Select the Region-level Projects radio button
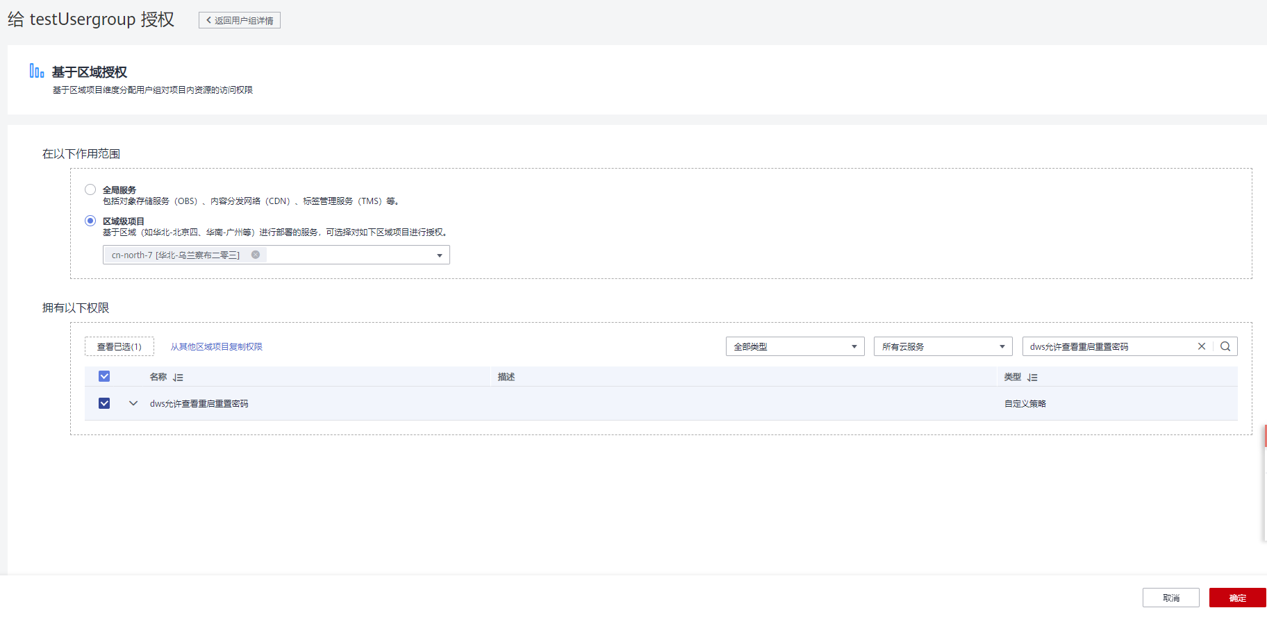The height and width of the screenshot is (617, 1267). coord(90,221)
